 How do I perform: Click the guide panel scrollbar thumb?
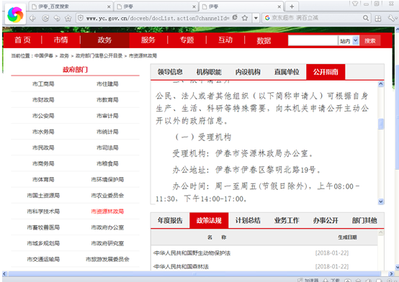click(381, 124)
